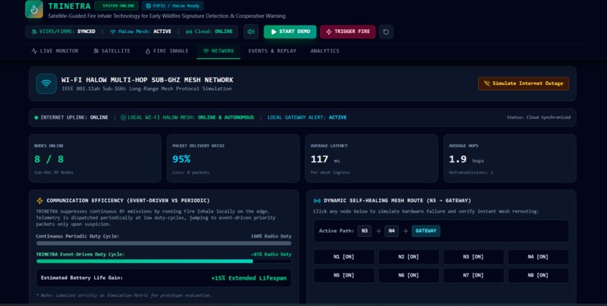Click HaLow Mesh: ACTIVE status
Image resolution: width=607 pixels, height=306 pixels.
(x=141, y=32)
